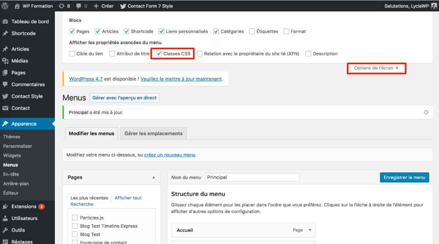Click the Nom du menu input field
Screen dimensions: 439x244
(x=252, y=178)
